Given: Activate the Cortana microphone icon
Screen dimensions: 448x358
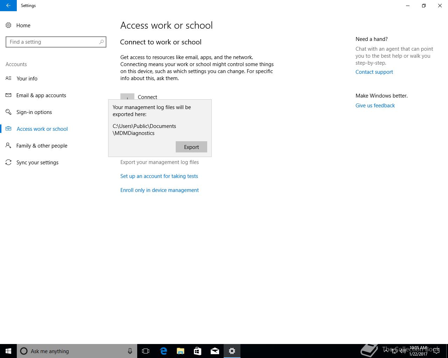Looking at the screenshot, I should [130, 351].
